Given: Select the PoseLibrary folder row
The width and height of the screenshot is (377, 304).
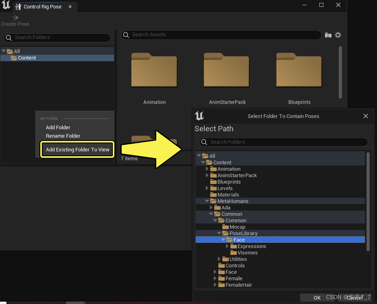Looking at the screenshot, I should coord(280,234).
